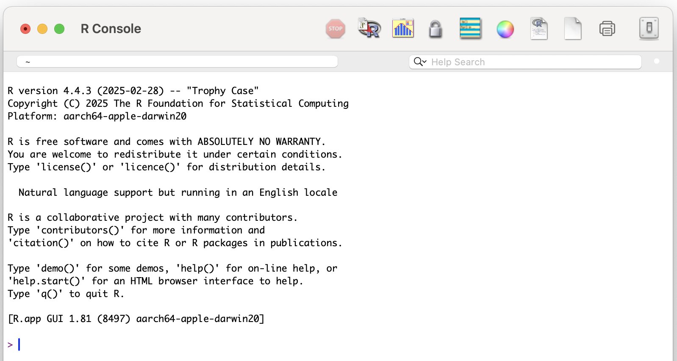Click the "ABSOLUTELY NO WARRANTY" line
677x361 pixels.
[166, 142]
